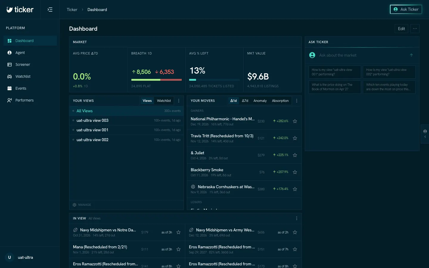Screen dimensions: 429x268
Task: Star Eros Ramazzotti $151 event
Action: 295,249
